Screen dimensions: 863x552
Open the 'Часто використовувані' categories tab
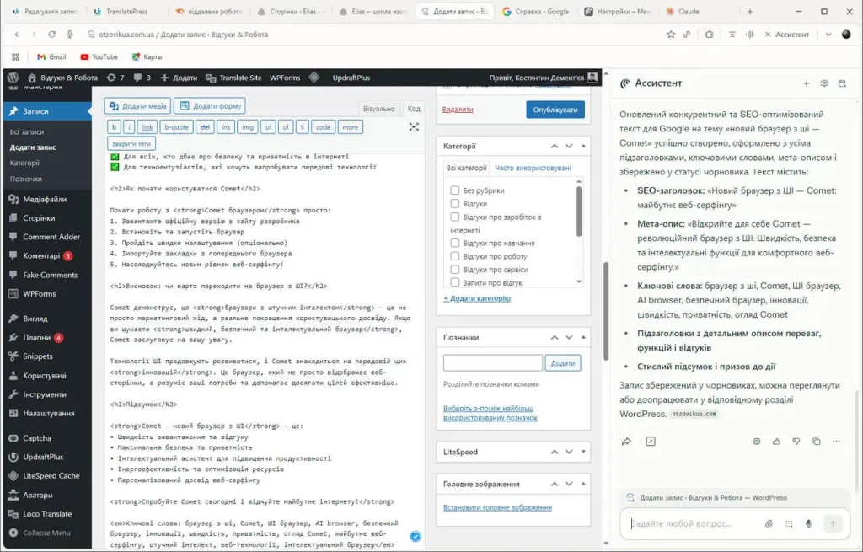(533, 169)
